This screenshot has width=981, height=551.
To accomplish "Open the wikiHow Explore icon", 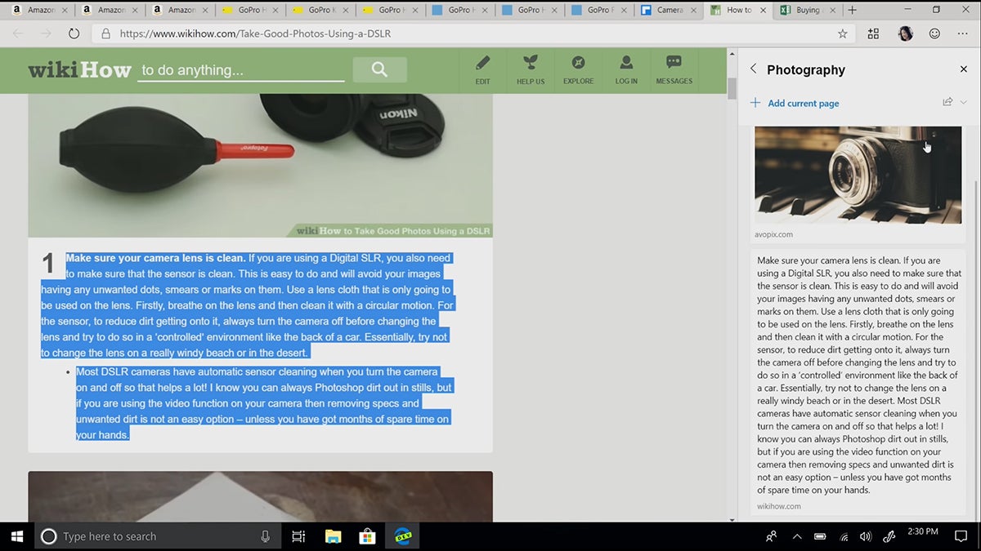I will pyautogui.click(x=578, y=69).
